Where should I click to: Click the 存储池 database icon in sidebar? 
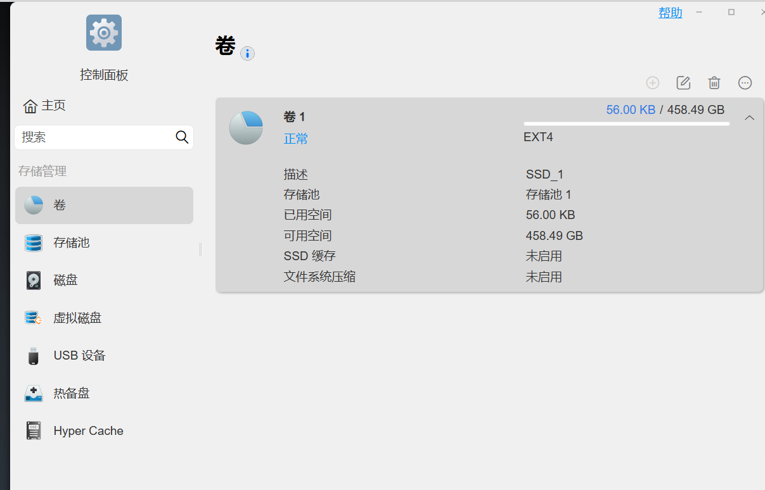34,242
